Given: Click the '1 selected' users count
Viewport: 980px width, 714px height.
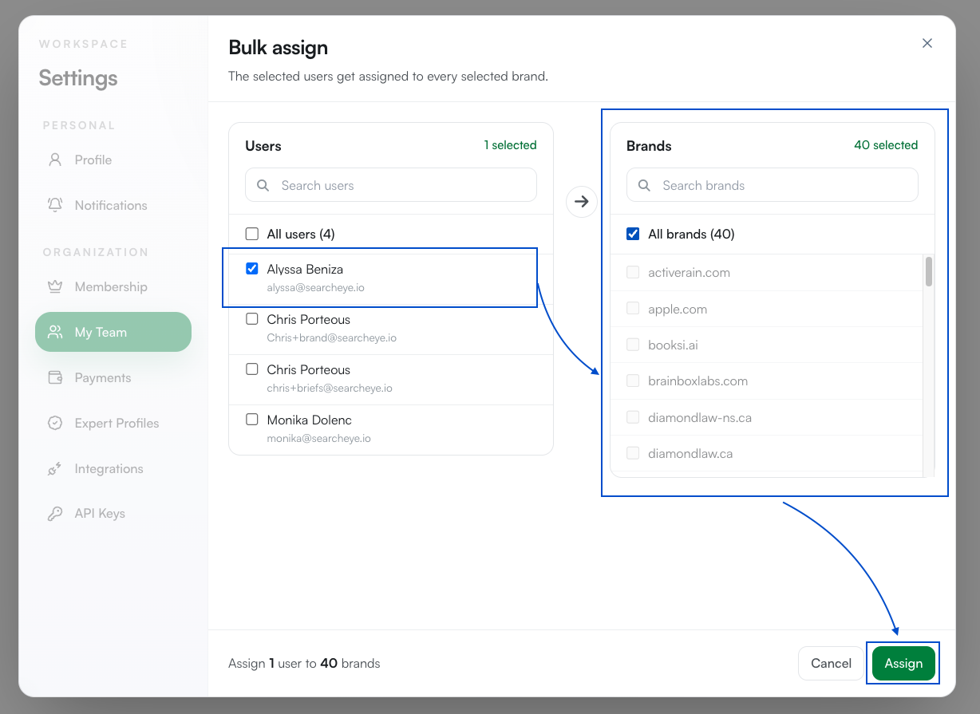Looking at the screenshot, I should pyautogui.click(x=510, y=145).
